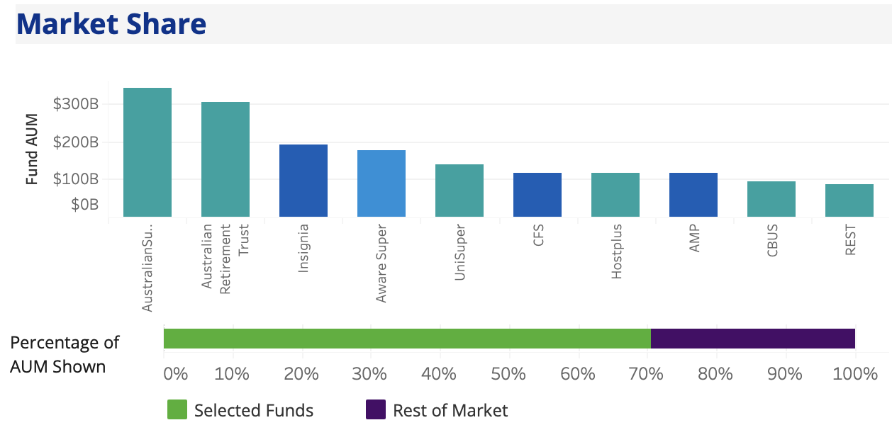Click the purple Rest of Market legend swatch
892x425 pixels.
(x=376, y=410)
